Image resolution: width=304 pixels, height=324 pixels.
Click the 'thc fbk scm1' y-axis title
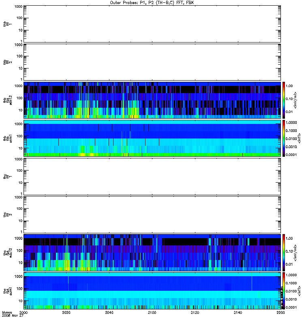(x=8, y=291)
